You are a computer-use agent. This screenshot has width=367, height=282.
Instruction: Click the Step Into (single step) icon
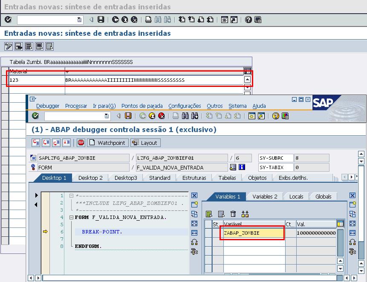[x=36, y=143]
